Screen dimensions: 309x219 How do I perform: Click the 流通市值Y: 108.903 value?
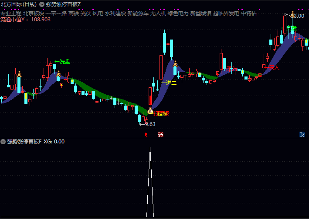coord(25,20)
